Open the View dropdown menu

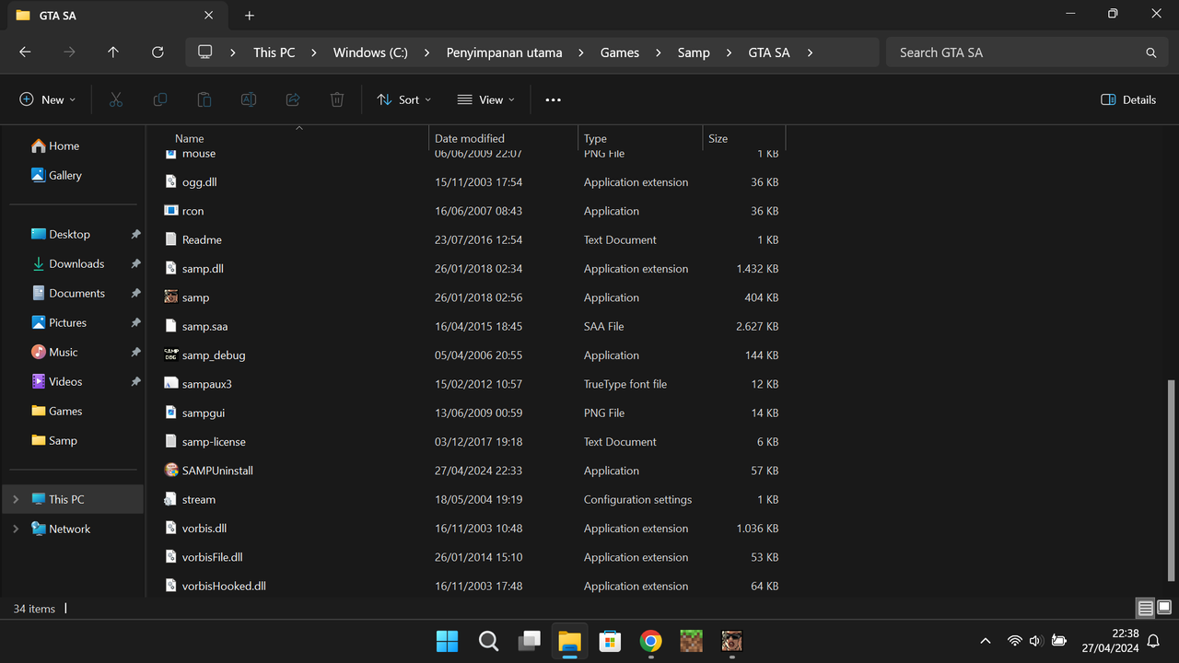click(x=486, y=99)
